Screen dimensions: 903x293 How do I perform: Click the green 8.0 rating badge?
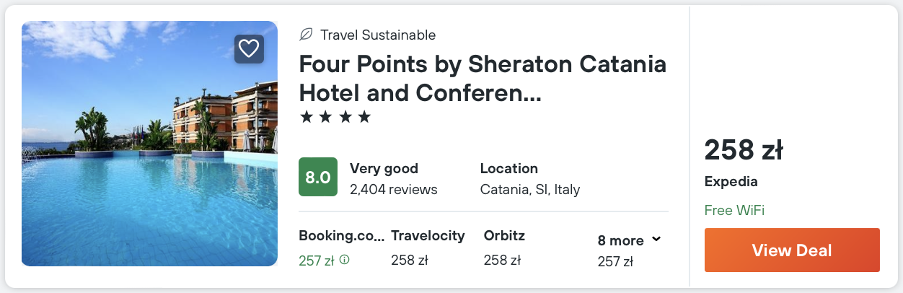pos(318,177)
